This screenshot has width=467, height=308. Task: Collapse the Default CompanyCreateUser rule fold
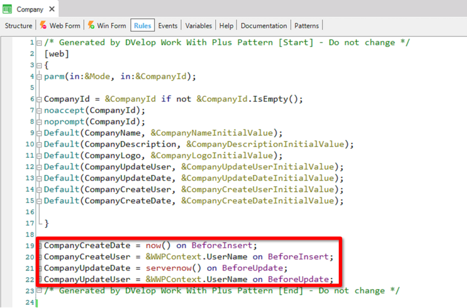(x=39, y=190)
